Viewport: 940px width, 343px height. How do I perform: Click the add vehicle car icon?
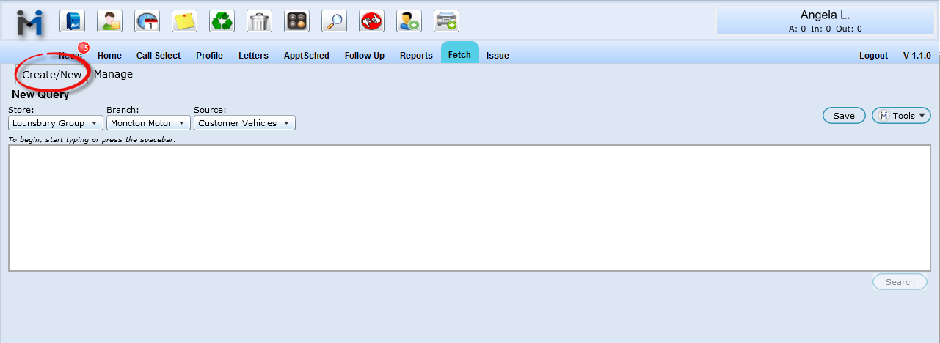[x=446, y=21]
